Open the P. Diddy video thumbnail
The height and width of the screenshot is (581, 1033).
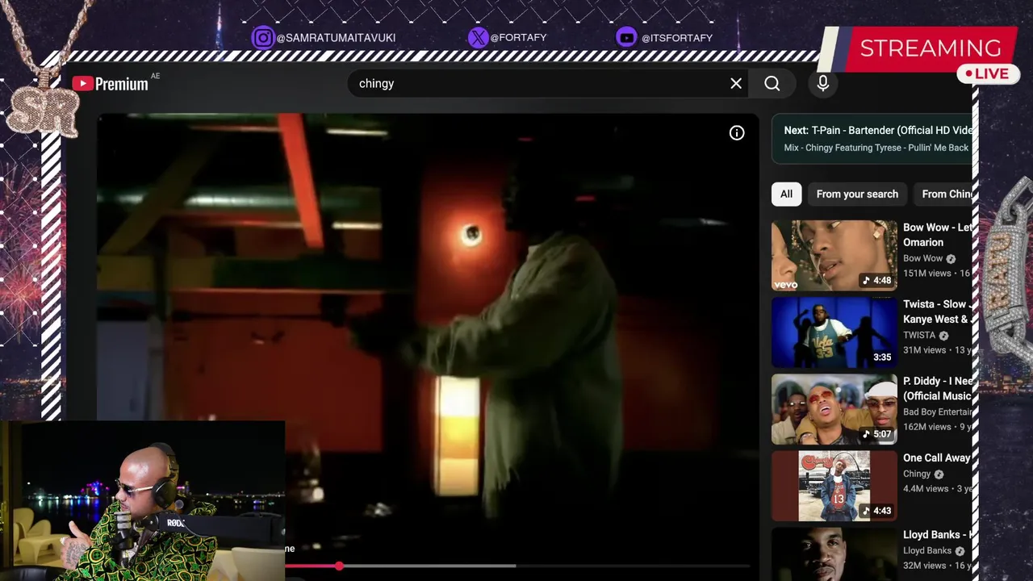(834, 409)
